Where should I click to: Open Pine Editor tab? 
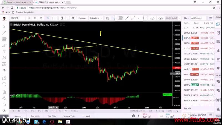click(x=52, y=116)
